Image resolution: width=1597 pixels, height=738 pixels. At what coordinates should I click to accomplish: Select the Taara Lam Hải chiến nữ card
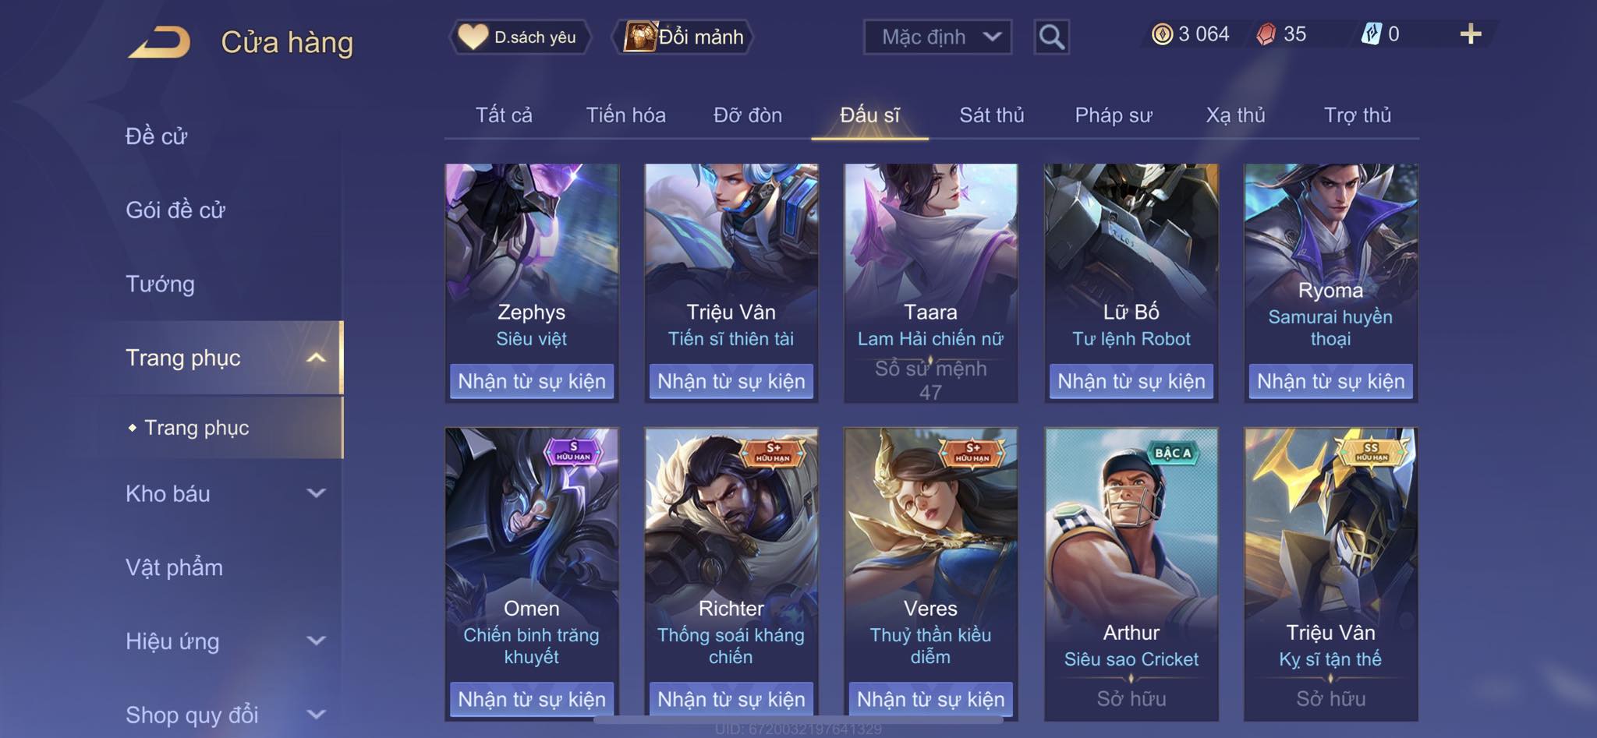point(930,283)
